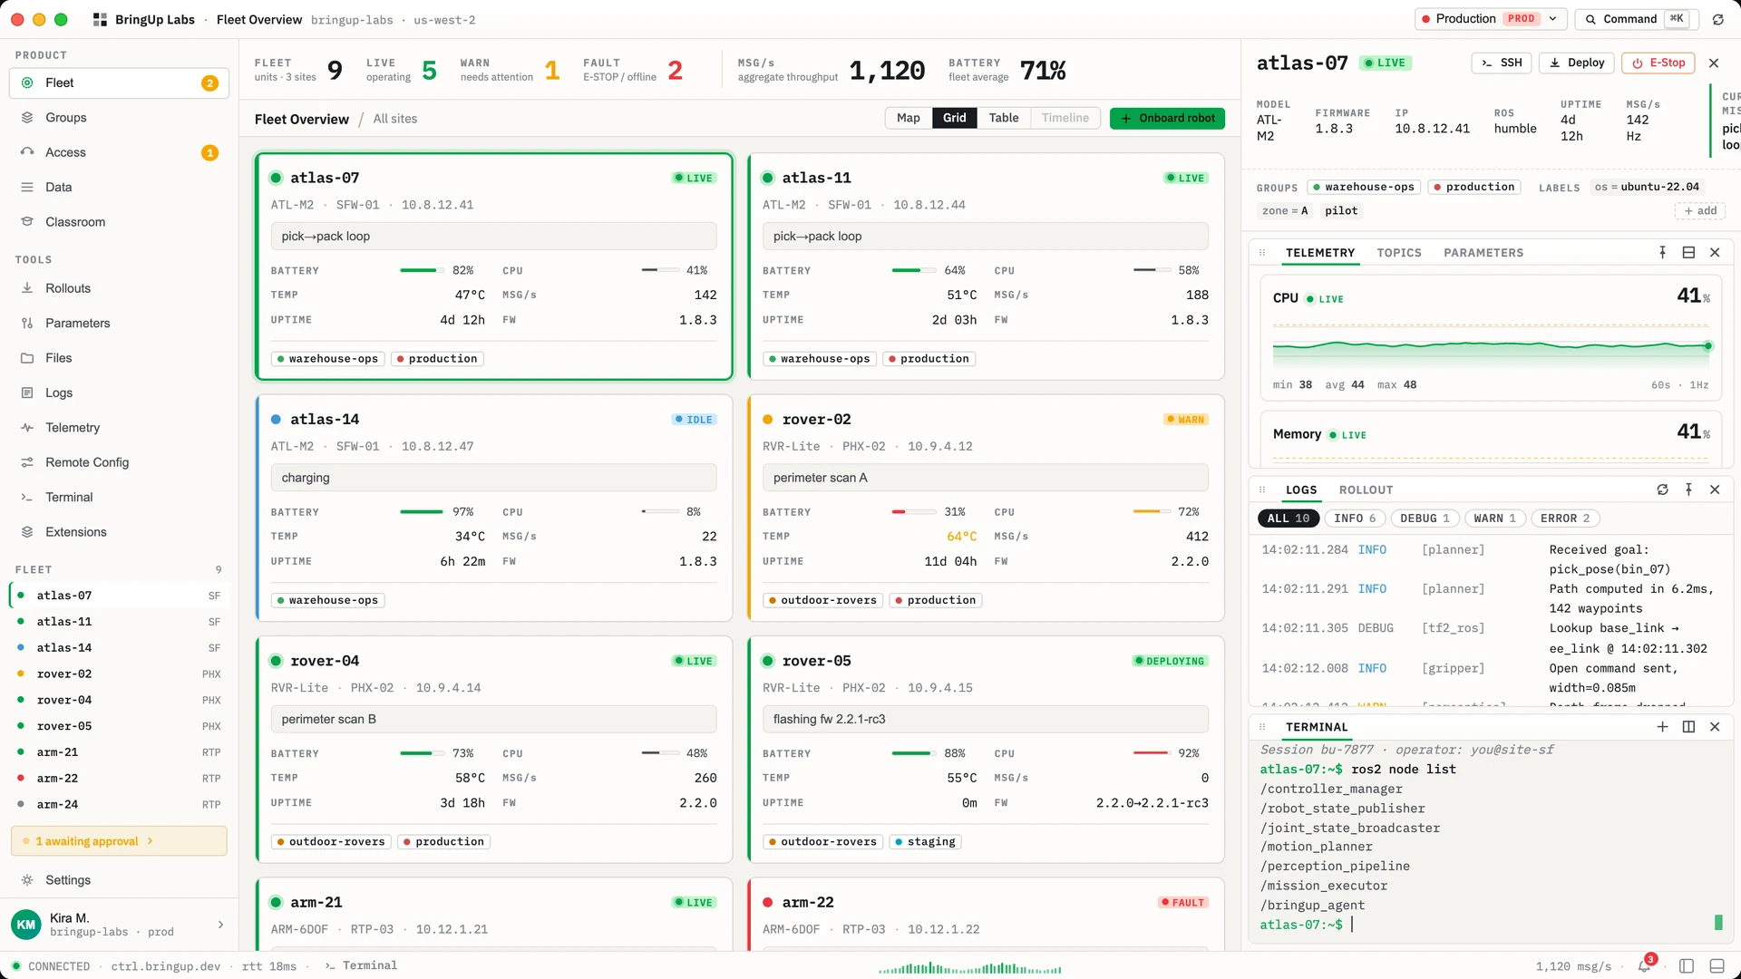The image size is (1741, 979).
Task: Select the Parameters tab in atlas-07 panel
Action: [x=1483, y=253]
